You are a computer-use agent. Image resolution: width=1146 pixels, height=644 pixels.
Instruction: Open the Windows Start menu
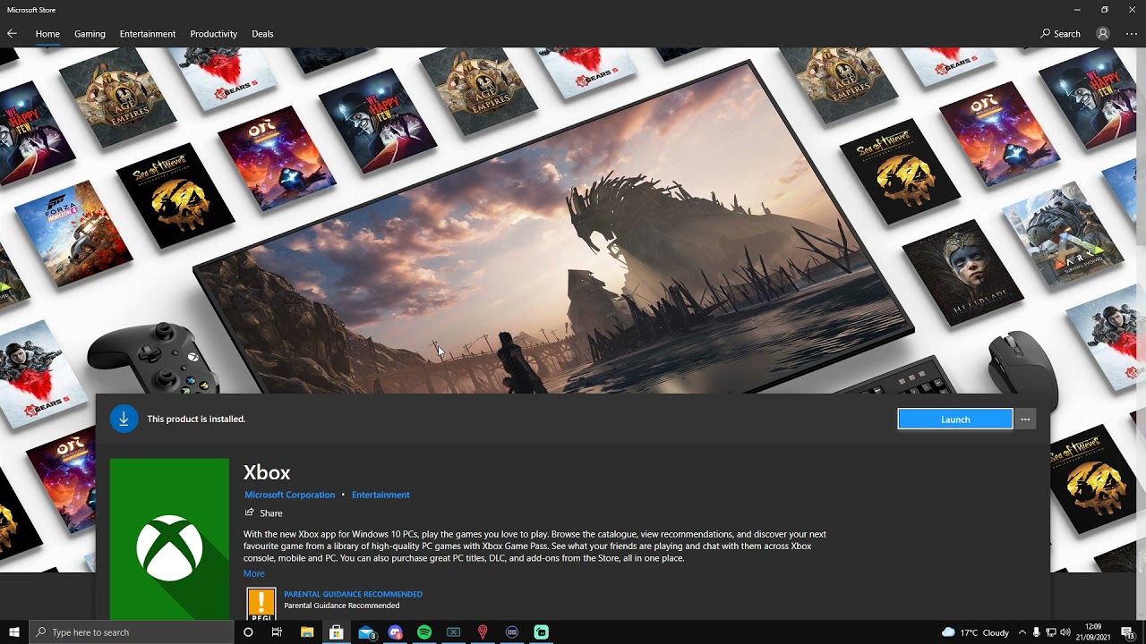14,632
